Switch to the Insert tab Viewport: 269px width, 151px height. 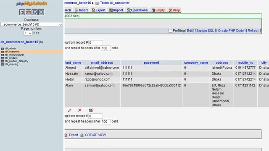tap(82, 10)
